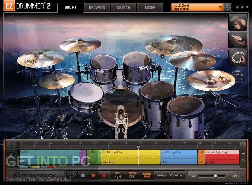Open hand claps instrument dropdown arrow
The width and height of the screenshot is (252, 185).
[x=232, y=27]
